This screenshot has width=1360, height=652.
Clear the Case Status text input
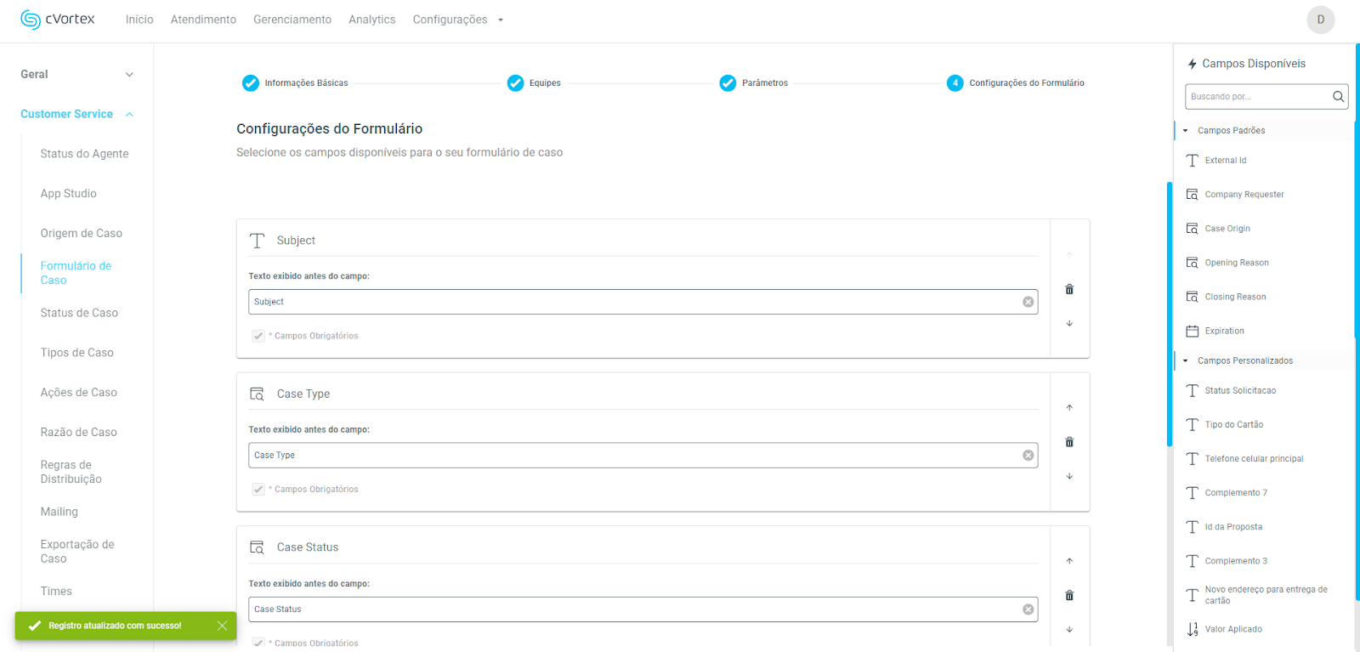[1028, 609]
